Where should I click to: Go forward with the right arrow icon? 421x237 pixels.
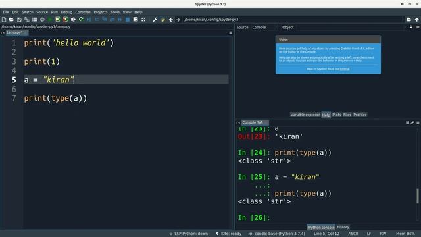(178, 20)
